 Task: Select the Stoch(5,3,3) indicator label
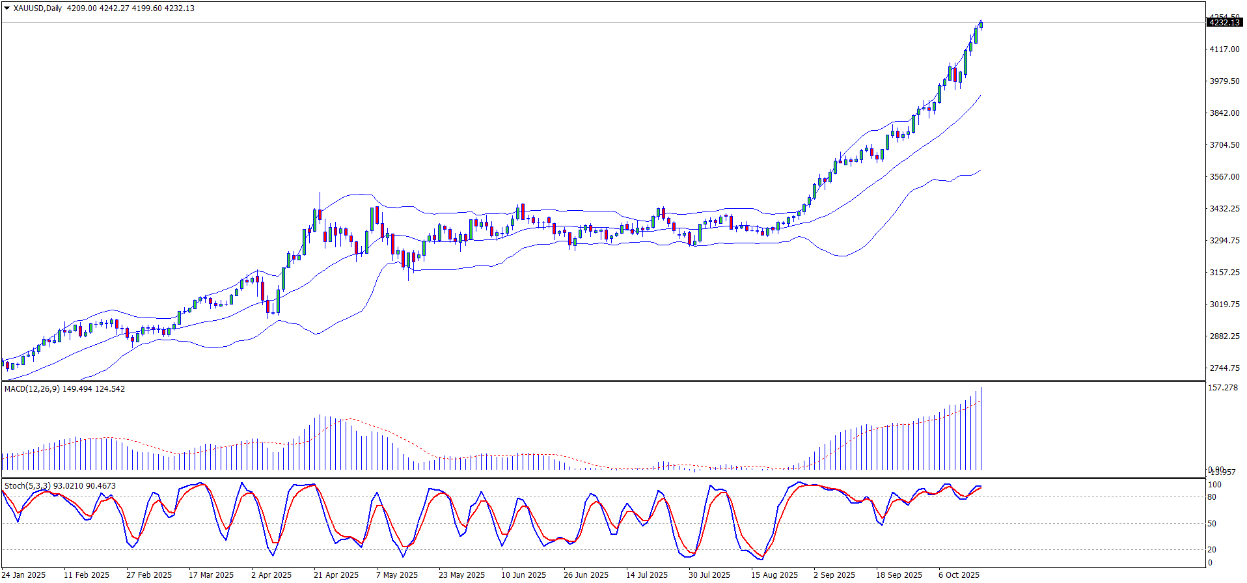point(27,486)
